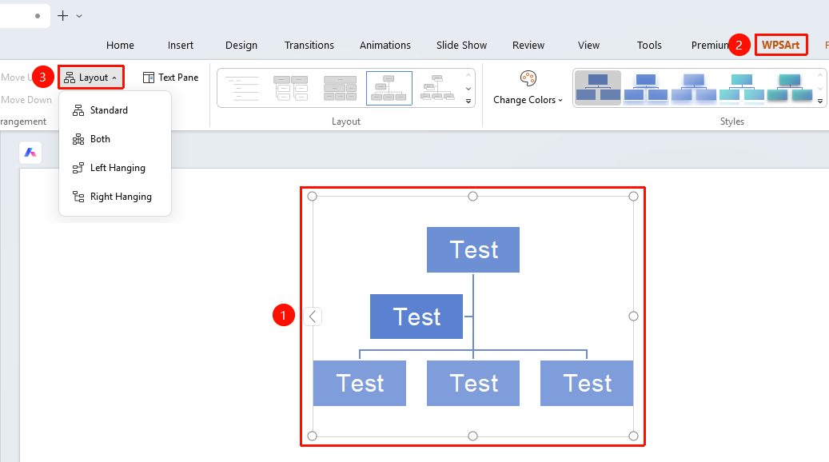Image resolution: width=829 pixels, height=462 pixels.
Task: Click the Move Down button
Action: pyautogui.click(x=26, y=100)
